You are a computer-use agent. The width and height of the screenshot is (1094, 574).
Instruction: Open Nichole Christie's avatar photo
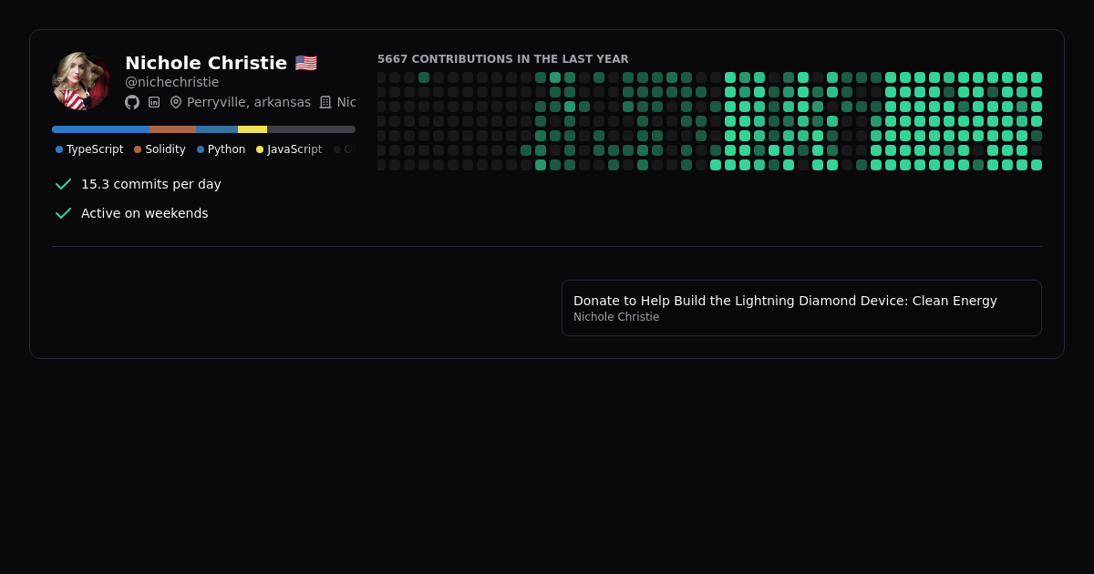(81, 81)
